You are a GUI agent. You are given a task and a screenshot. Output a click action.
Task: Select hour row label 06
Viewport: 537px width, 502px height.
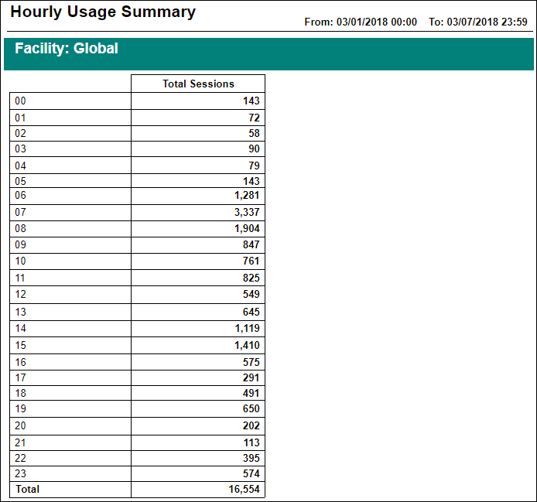tap(21, 195)
